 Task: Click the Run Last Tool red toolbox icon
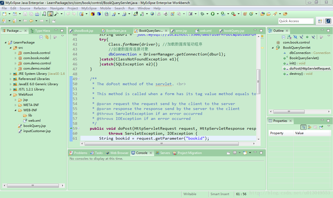[234, 14]
